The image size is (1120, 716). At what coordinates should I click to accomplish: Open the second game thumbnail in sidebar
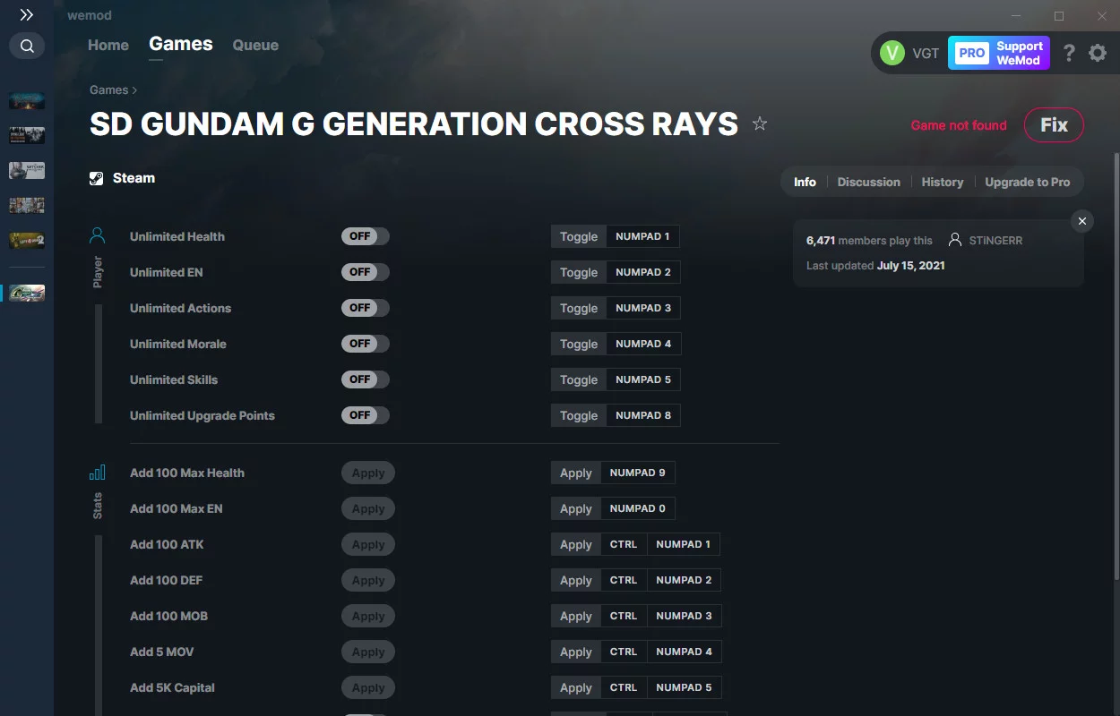[x=27, y=136]
